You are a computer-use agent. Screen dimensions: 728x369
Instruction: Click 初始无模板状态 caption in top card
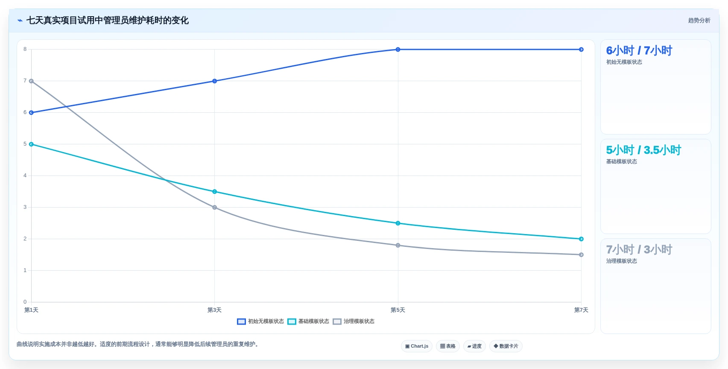pyautogui.click(x=624, y=62)
